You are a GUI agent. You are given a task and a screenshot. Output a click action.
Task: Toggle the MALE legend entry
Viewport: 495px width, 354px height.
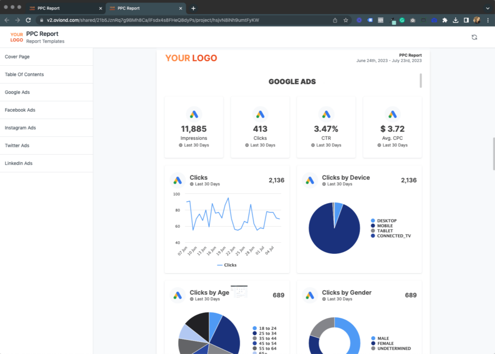pyautogui.click(x=380, y=339)
